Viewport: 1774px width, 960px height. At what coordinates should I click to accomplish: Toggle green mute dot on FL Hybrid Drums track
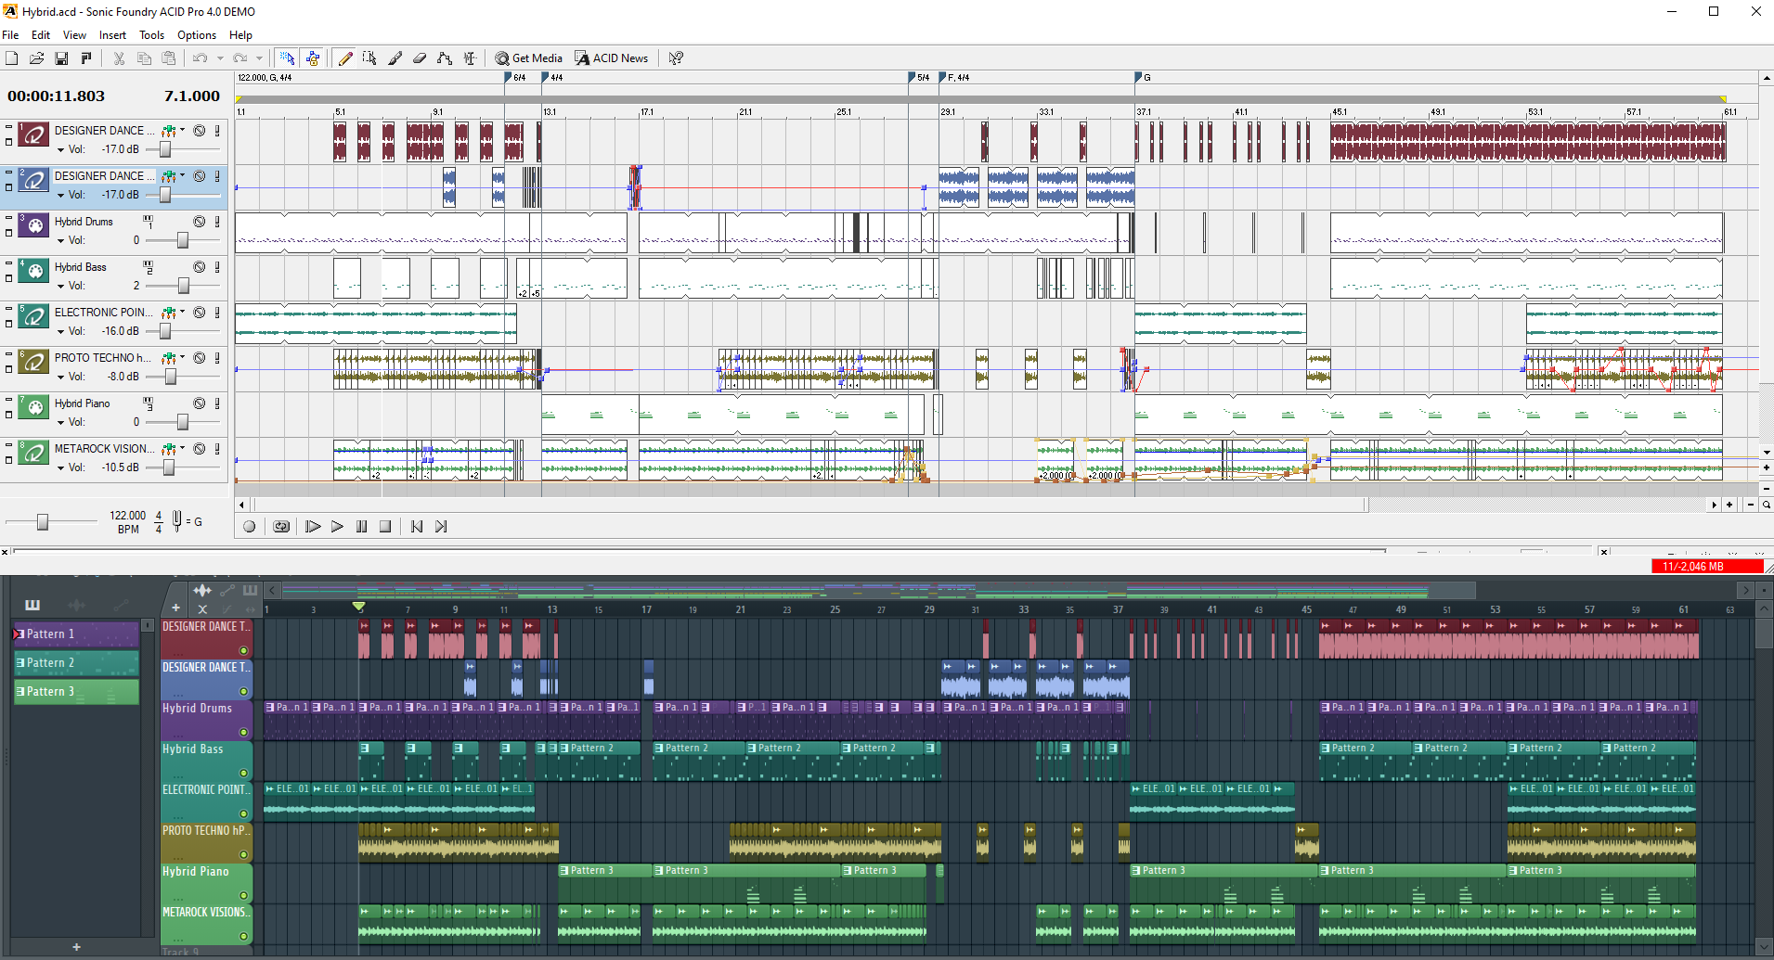click(243, 733)
